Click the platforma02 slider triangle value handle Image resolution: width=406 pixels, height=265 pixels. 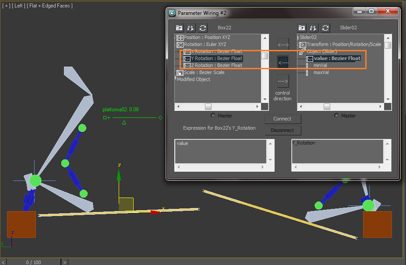124,122
